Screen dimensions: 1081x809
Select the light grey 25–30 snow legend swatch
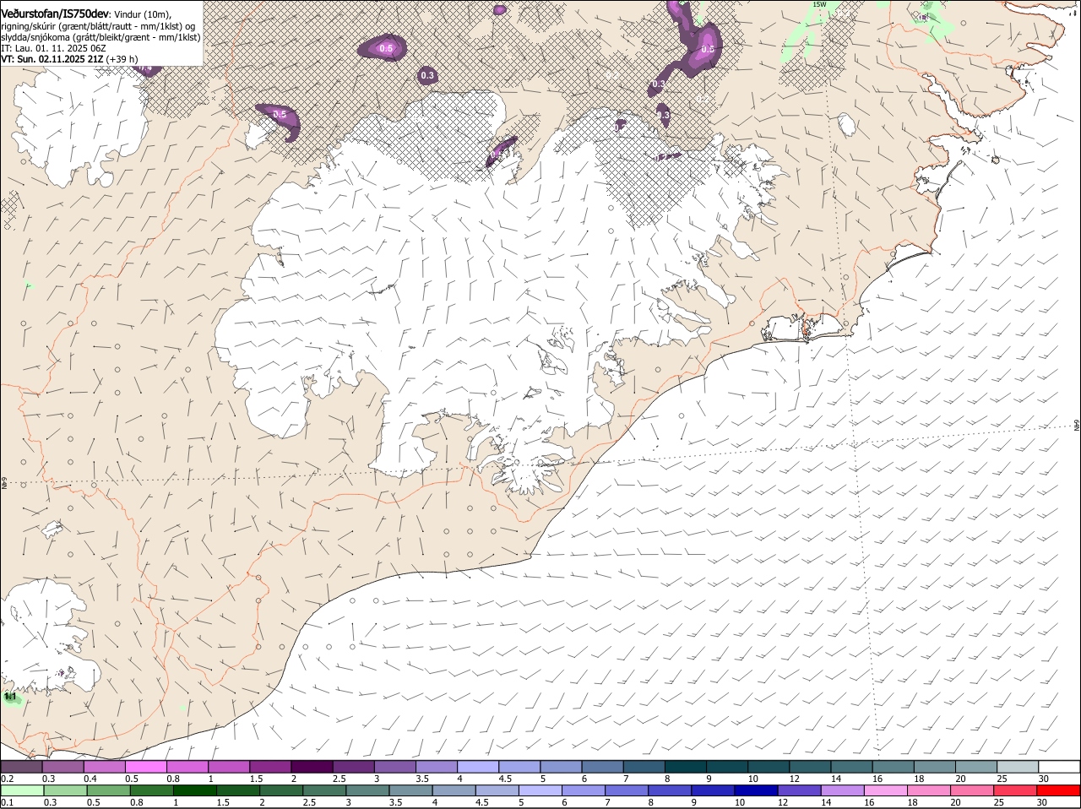(x=1018, y=767)
